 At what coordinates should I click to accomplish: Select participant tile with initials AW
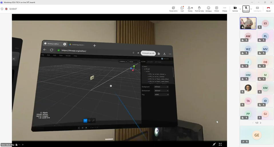click(x=248, y=36)
